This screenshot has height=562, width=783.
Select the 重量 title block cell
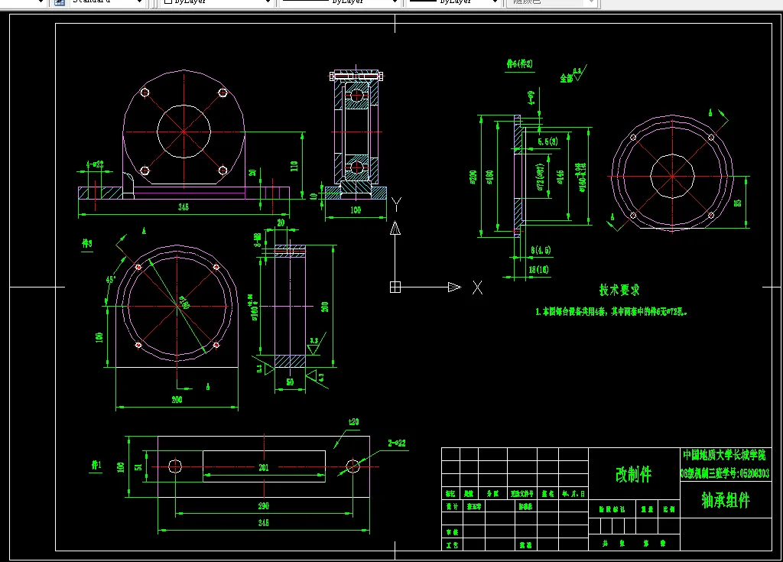coord(647,509)
